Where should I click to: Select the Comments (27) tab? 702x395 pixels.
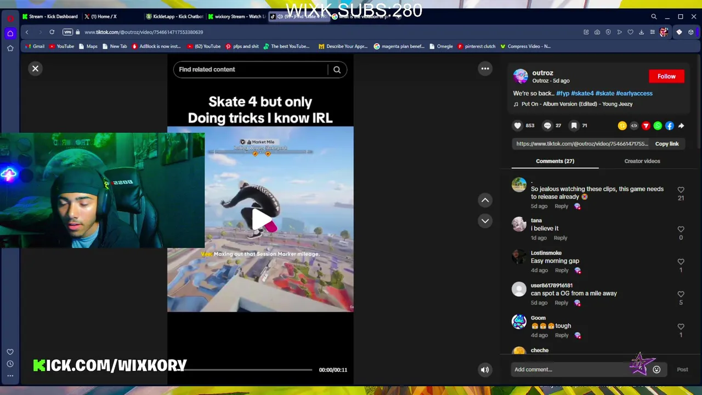[x=555, y=161]
